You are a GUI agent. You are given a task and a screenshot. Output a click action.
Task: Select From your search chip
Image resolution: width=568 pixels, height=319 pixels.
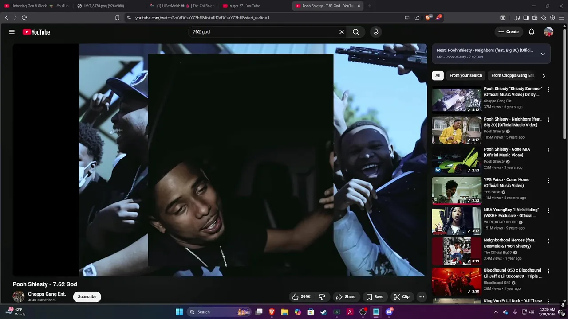pyautogui.click(x=465, y=75)
